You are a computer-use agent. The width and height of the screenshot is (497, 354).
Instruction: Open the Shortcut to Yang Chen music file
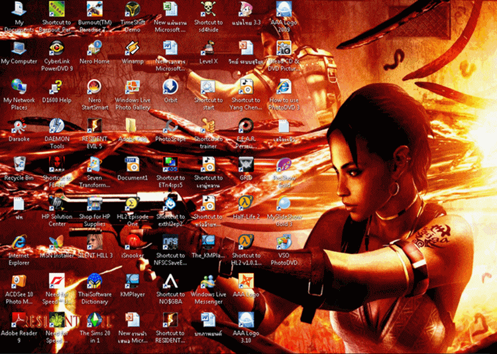pos(247,87)
